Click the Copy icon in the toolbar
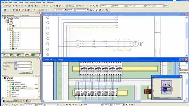The height and width of the screenshot is (106, 189). click(17, 6)
